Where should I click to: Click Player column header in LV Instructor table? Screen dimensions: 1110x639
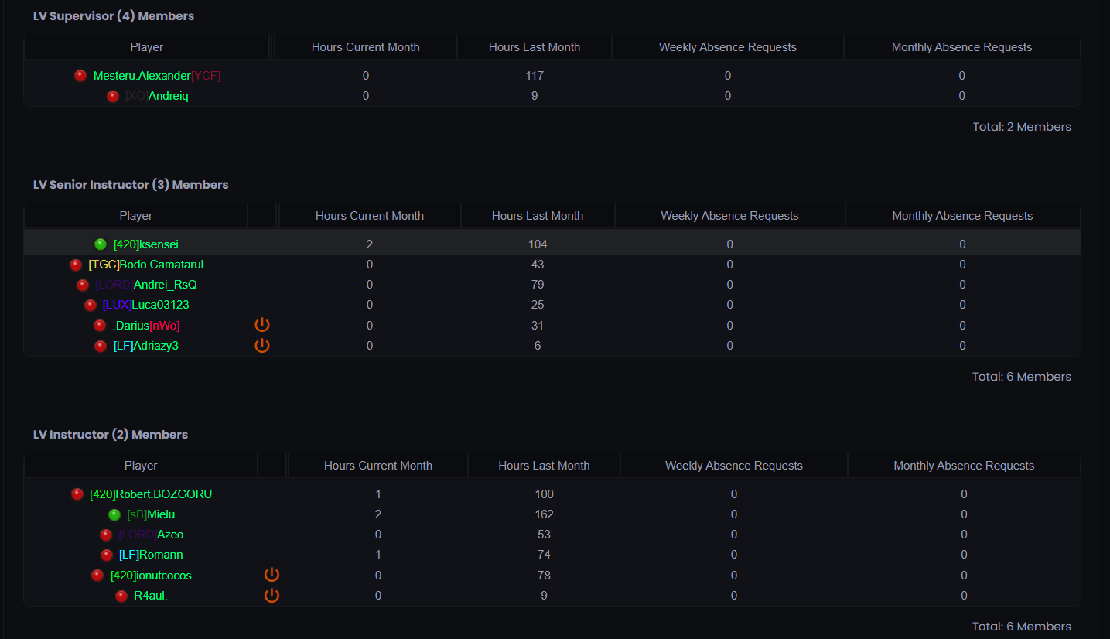coord(141,466)
